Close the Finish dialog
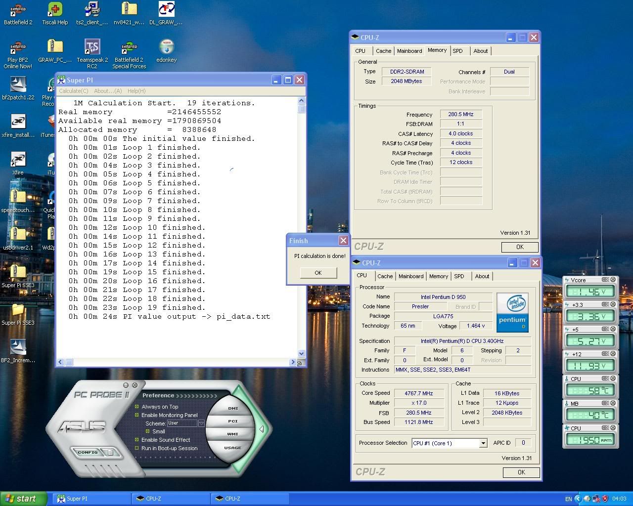Viewport: 633px width, 506px height. [343, 240]
